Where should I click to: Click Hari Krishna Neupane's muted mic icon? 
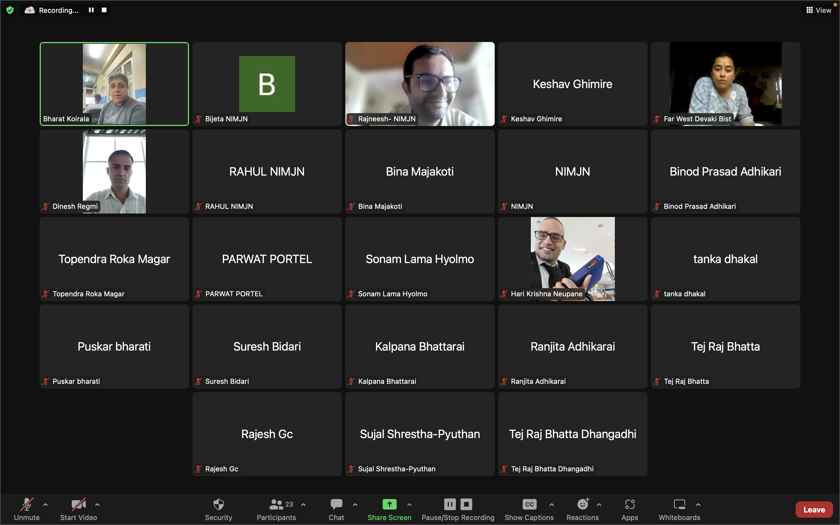click(504, 294)
